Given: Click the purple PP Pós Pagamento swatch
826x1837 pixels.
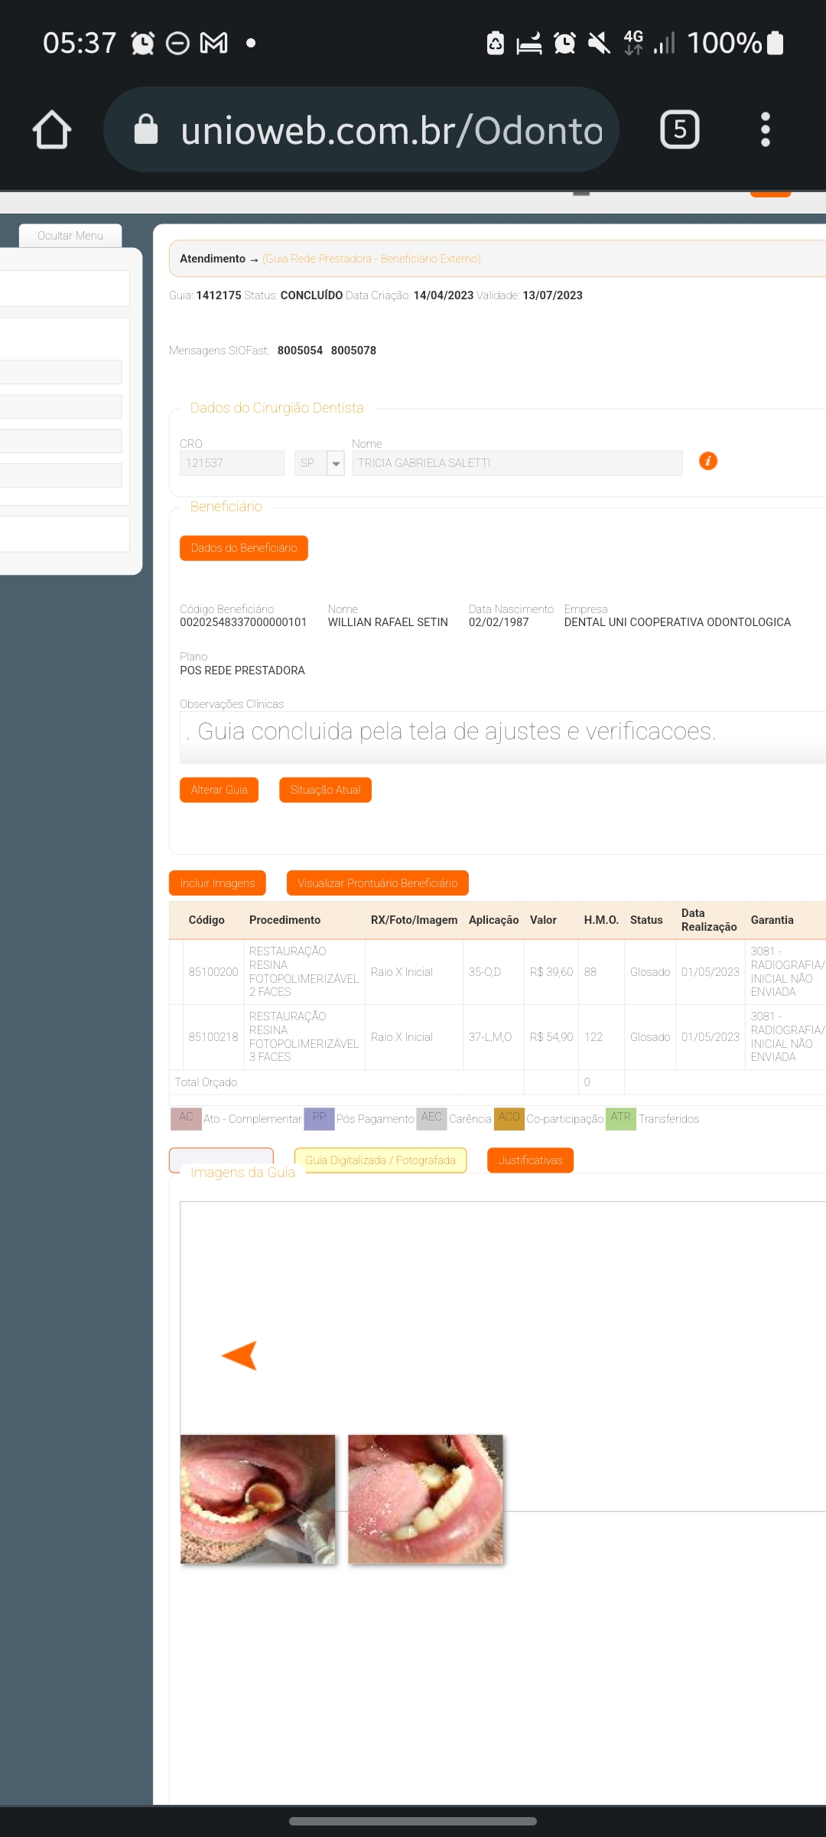Looking at the screenshot, I should (319, 1118).
